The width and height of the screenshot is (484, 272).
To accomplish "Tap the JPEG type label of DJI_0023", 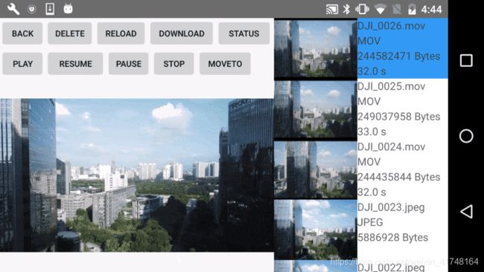I will pyautogui.click(x=370, y=222).
